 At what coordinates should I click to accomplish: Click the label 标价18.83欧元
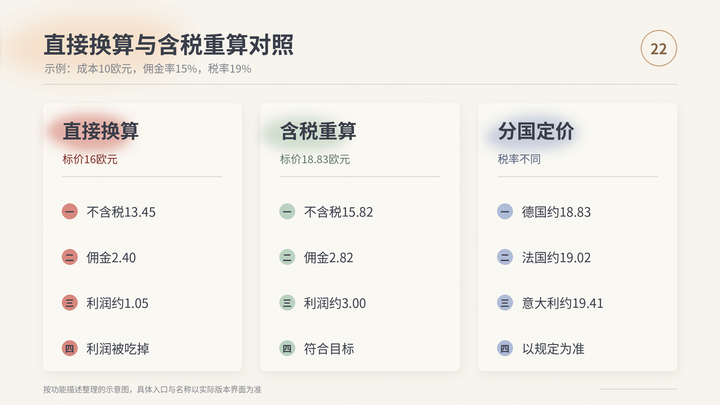pos(315,160)
